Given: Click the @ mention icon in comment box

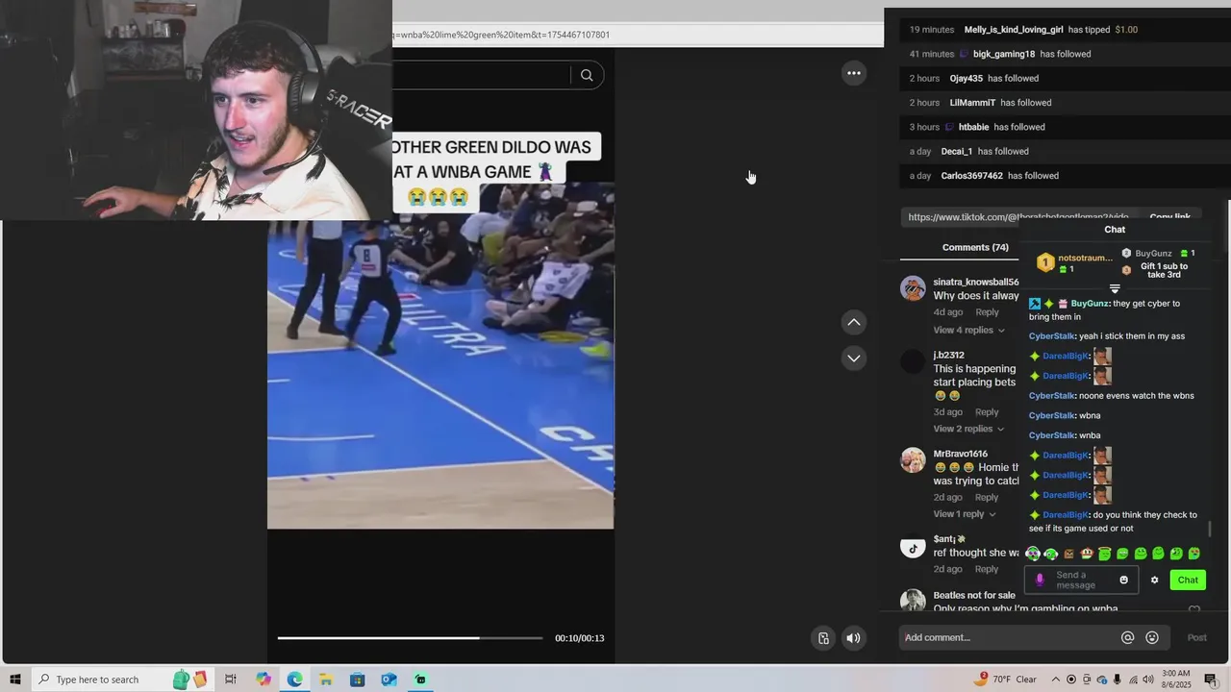Looking at the screenshot, I should (1128, 637).
